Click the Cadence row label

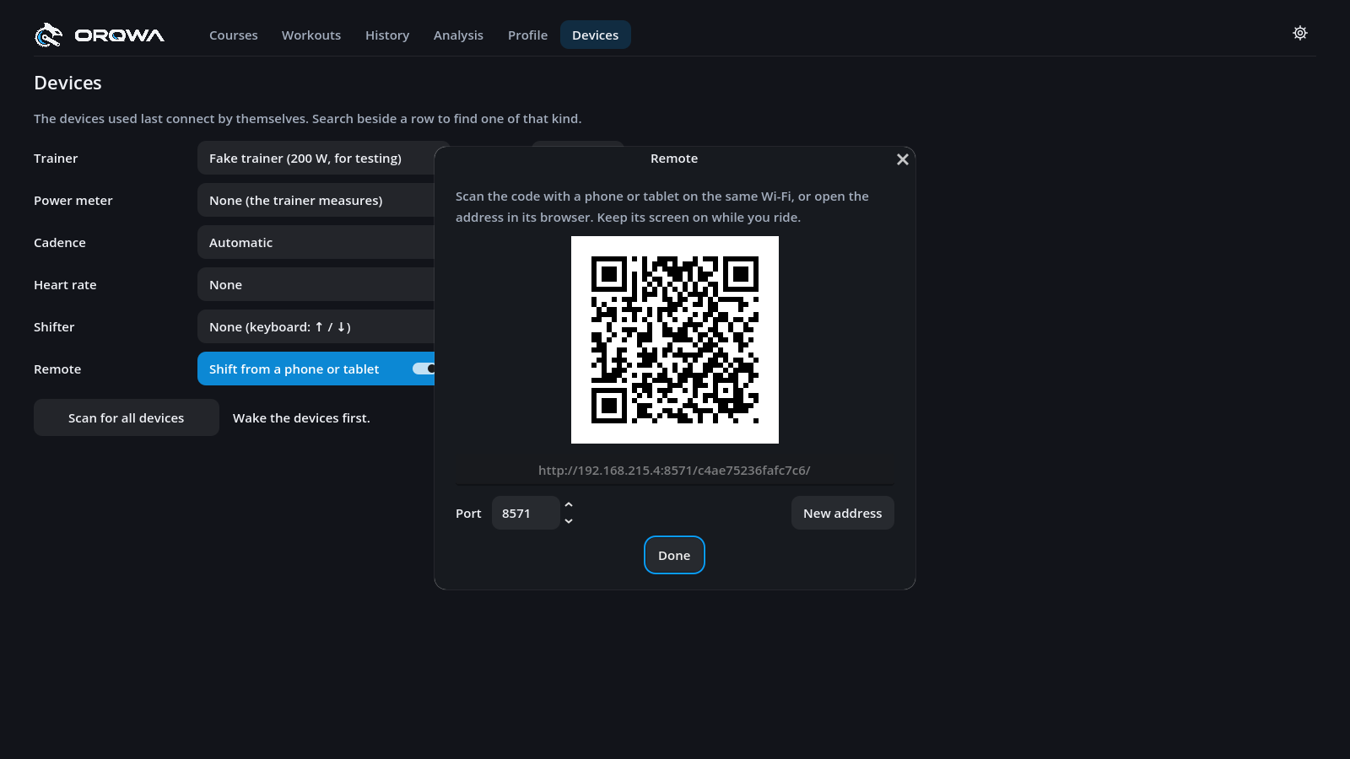coord(60,243)
